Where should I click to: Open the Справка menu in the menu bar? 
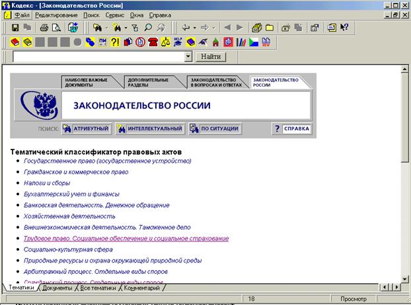point(160,15)
